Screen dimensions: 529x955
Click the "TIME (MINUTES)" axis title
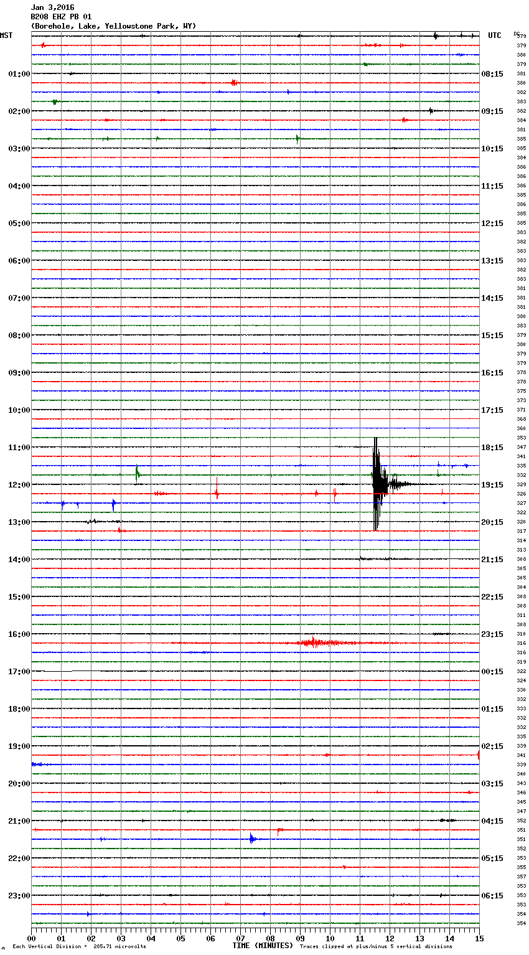click(262, 946)
